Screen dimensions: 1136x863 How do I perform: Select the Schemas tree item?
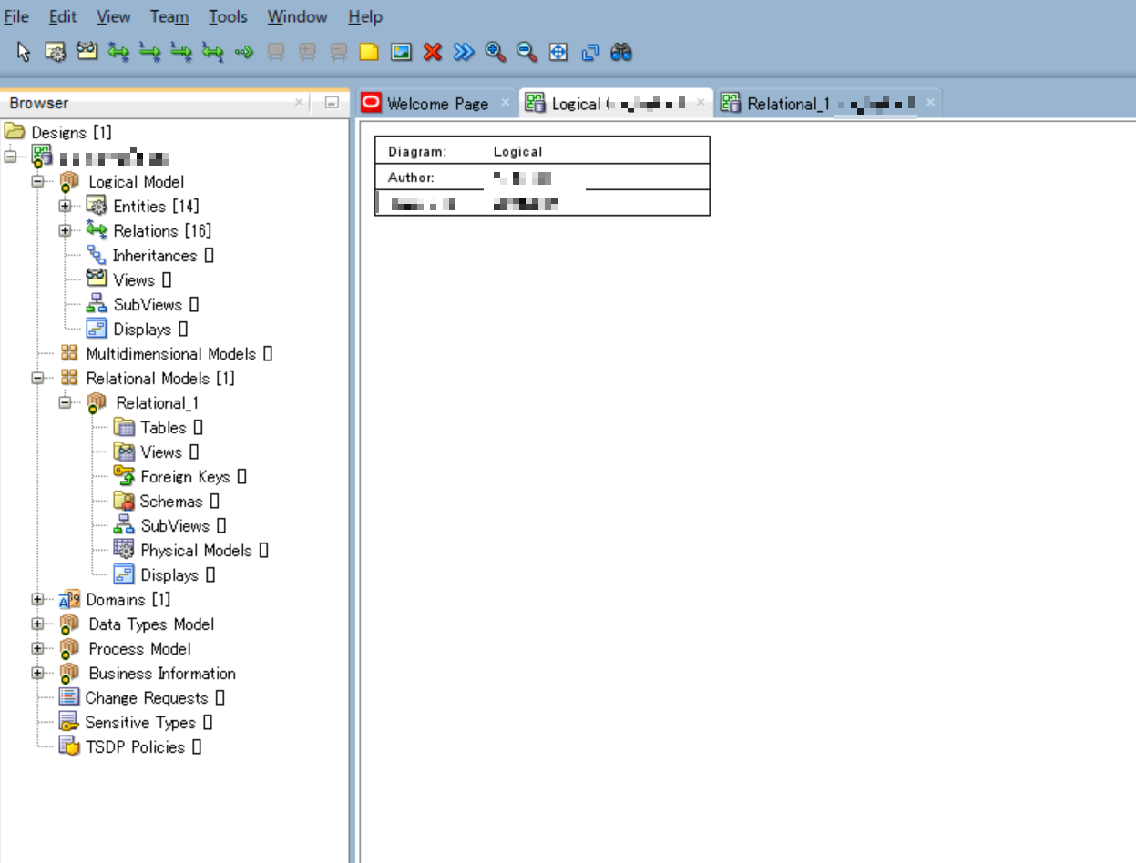click(166, 501)
